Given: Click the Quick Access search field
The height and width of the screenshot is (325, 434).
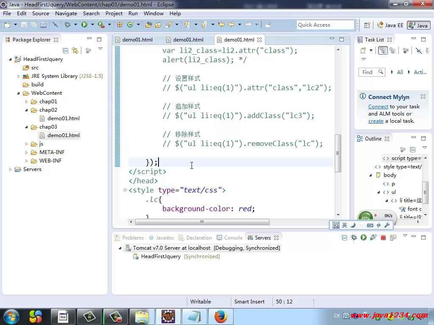Looking at the screenshot, I should [325, 25].
